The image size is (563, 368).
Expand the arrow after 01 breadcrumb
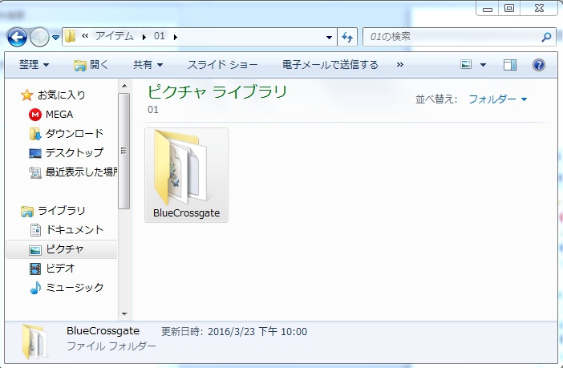[176, 37]
